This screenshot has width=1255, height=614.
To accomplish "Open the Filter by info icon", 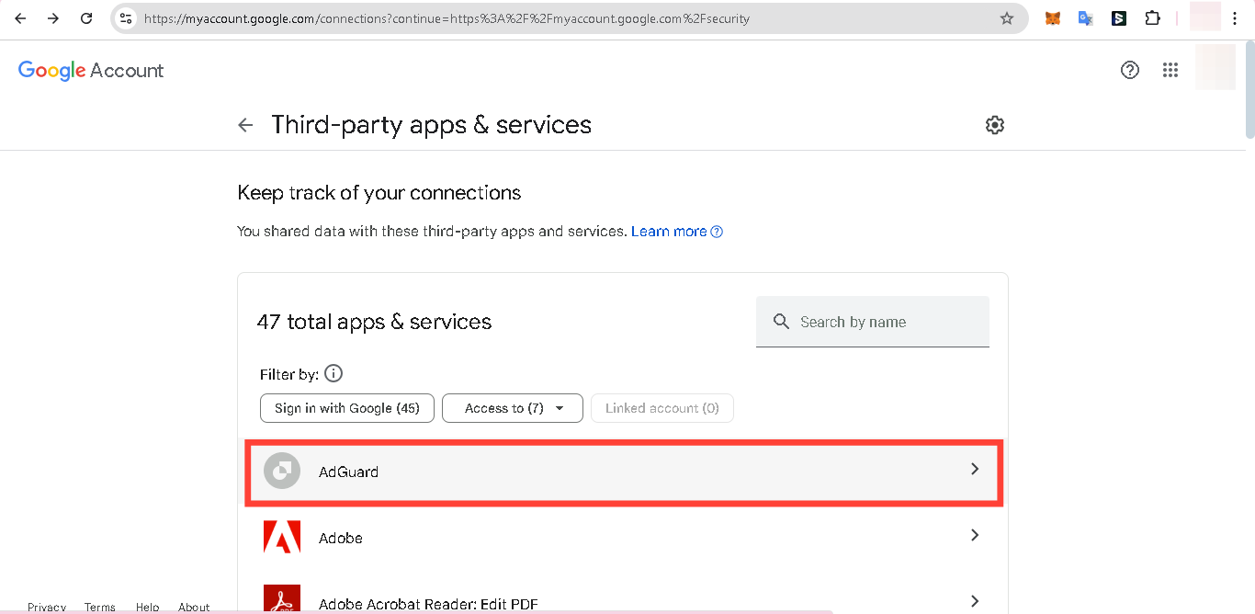I will click(x=334, y=374).
